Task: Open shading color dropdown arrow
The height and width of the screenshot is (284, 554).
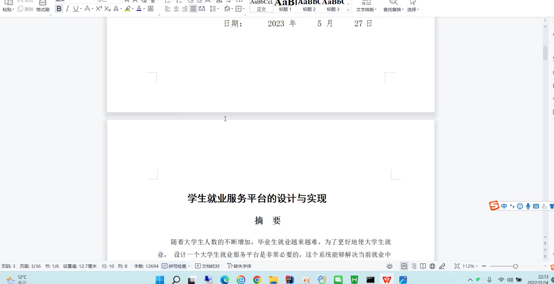Action: click(x=232, y=9)
